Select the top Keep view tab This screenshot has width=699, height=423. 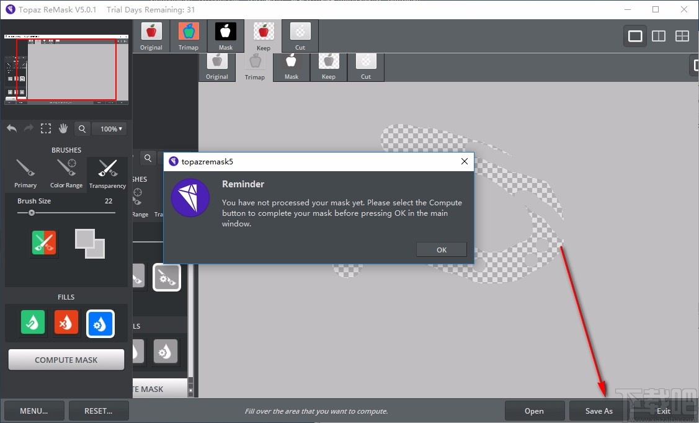tap(263, 36)
